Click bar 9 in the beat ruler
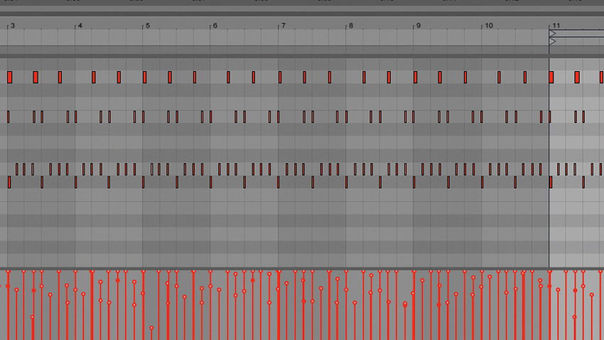604x340 pixels. (x=419, y=26)
